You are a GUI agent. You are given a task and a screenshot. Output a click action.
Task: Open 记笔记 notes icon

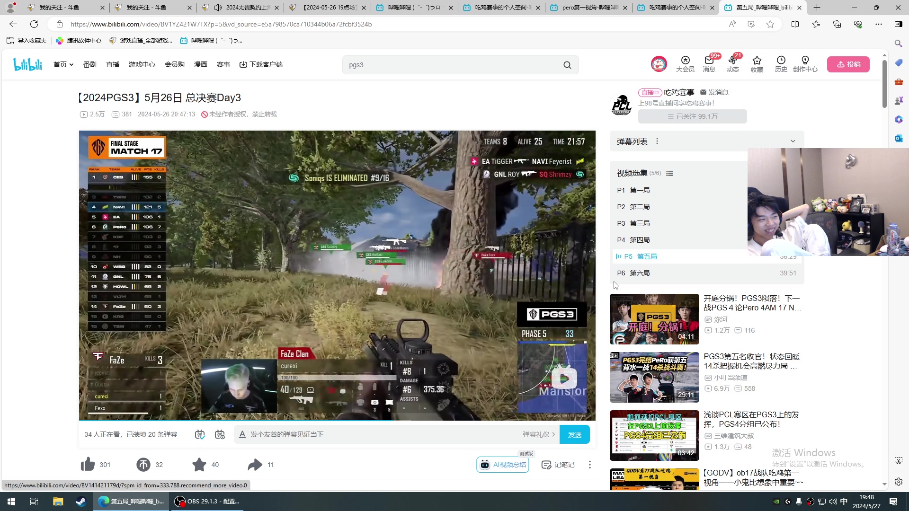558,465
